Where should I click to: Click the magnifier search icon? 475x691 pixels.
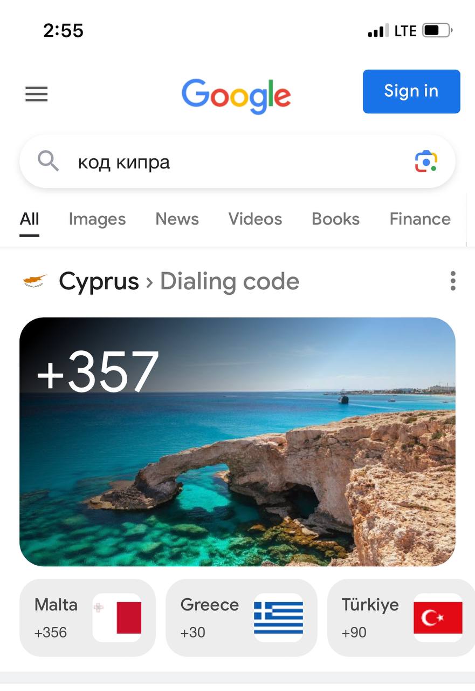[x=48, y=161]
